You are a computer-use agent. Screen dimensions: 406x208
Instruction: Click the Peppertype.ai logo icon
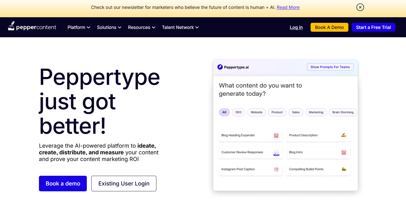click(220, 67)
